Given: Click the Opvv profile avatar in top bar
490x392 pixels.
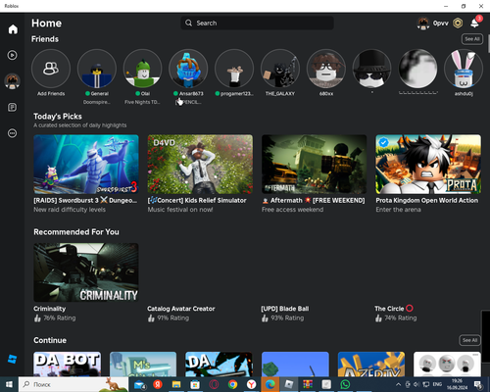Looking at the screenshot, I should [x=423, y=24].
